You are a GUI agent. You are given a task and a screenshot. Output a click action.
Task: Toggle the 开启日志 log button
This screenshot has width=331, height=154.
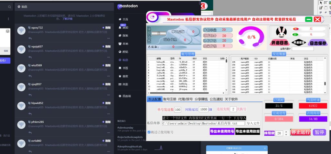[x=279, y=43]
